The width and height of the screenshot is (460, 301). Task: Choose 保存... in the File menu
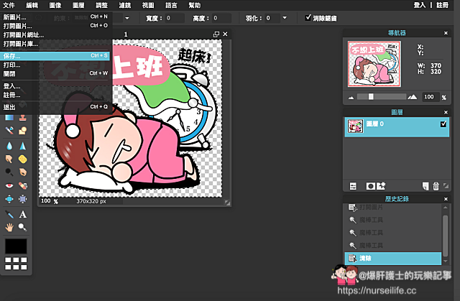[x=55, y=56]
